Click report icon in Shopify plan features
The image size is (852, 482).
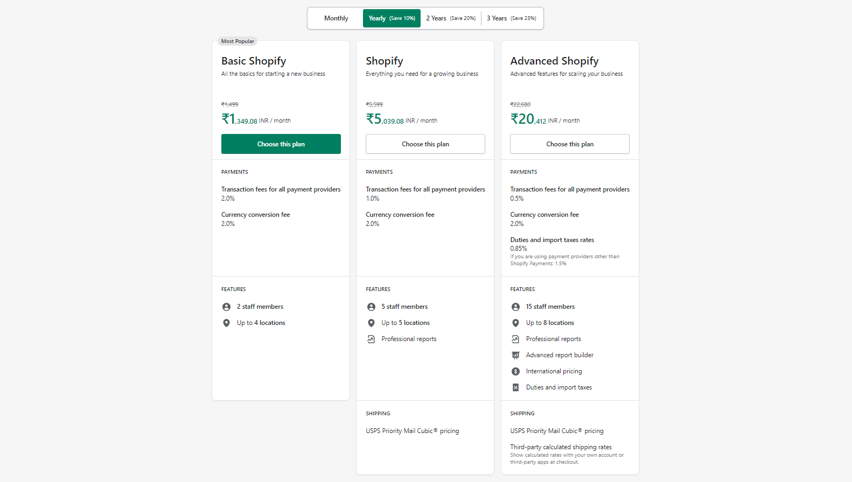point(371,339)
